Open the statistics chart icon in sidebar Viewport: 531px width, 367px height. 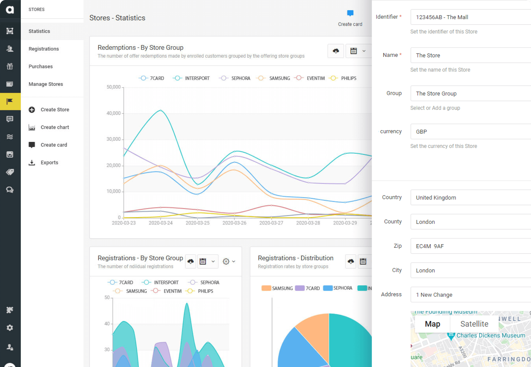coord(10,31)
